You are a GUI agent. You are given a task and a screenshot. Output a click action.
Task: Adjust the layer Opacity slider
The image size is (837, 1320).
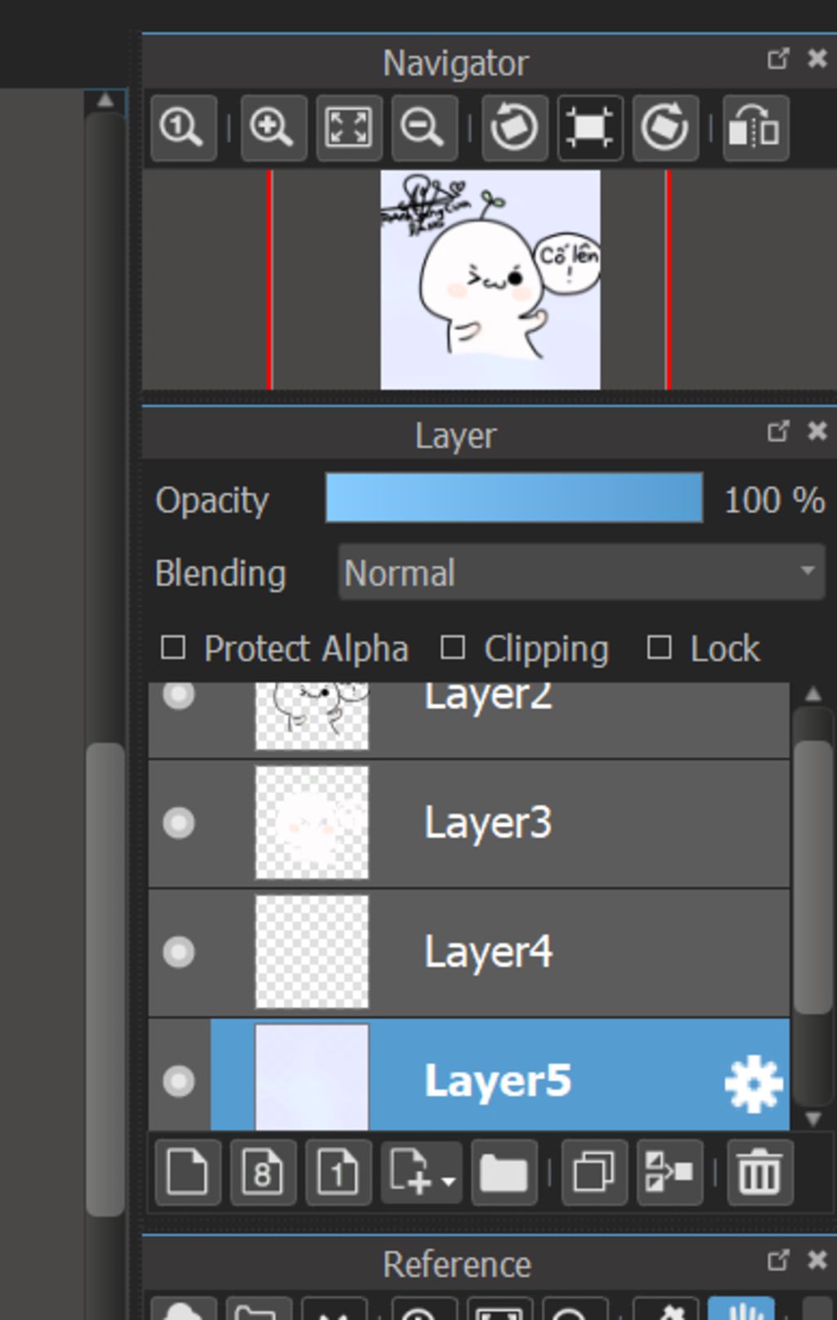coord(513,497)
